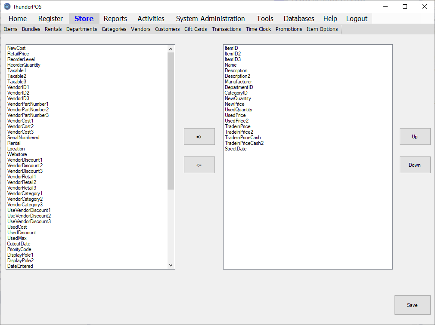Select the Item Options sub-tab
The image size is (435, 325).
(x=322, y=29)
